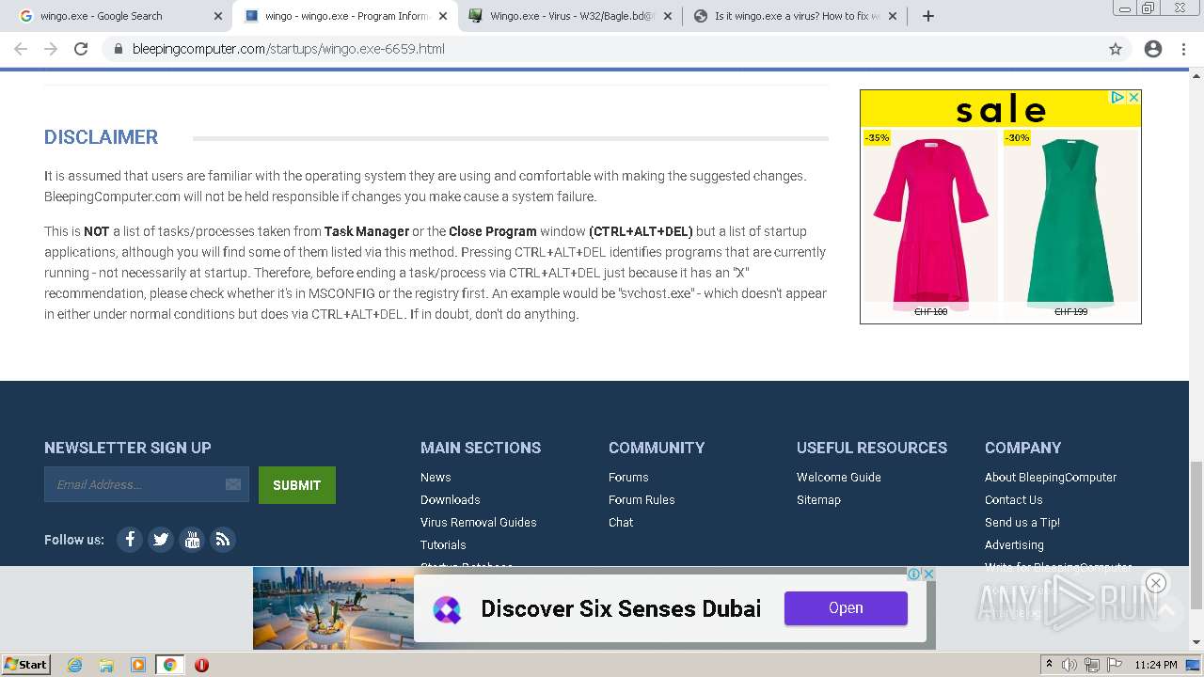Open BleepingComputer YouTube icon
This screenshot has height=677, width=1204.
pyautogui.click(x=192, y=540)
